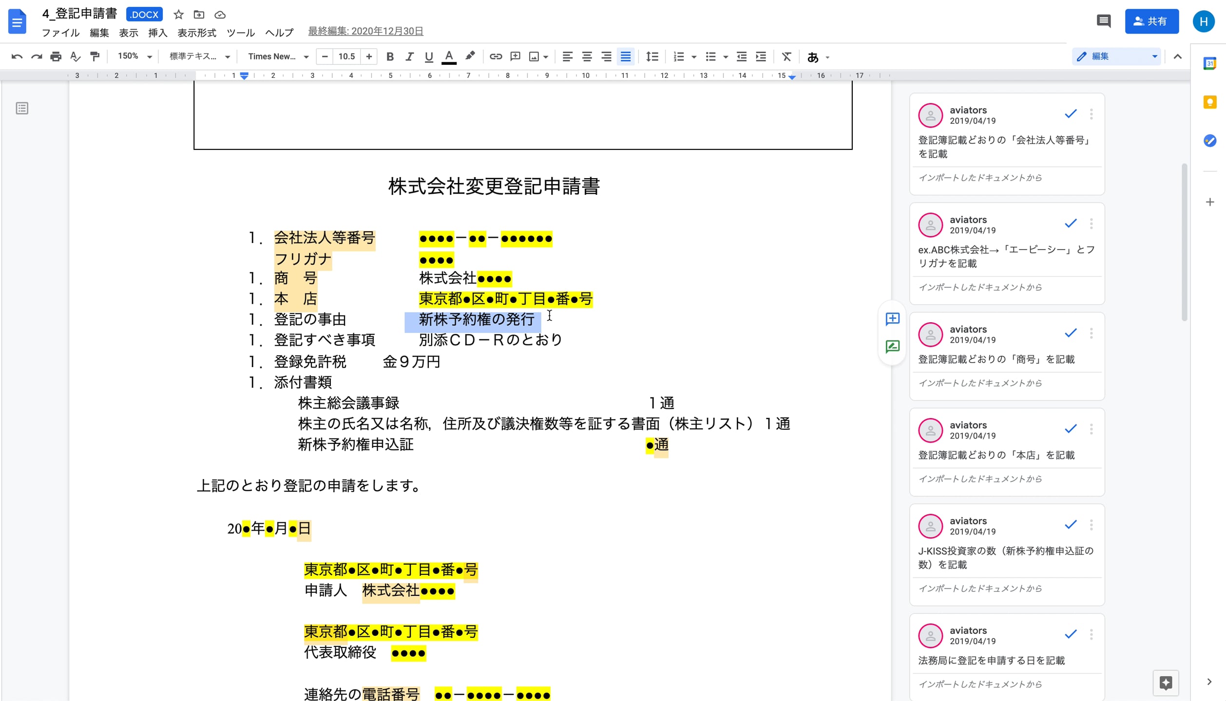Click the Paint format tool
Screen dimensions: 1226x701
point(95,56)
